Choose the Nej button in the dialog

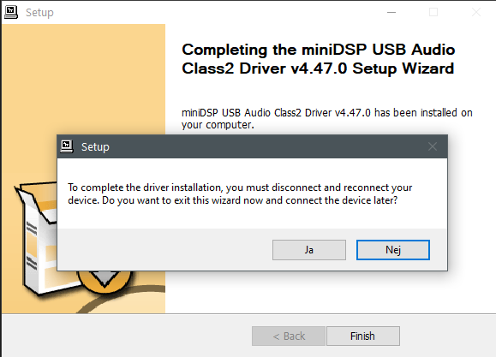pos(393,250)
